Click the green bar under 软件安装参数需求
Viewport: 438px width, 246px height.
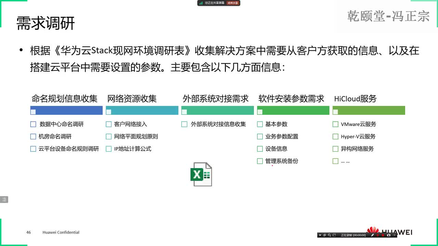[x=293, y=110]
